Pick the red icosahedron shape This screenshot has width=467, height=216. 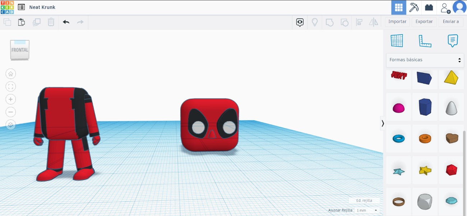[x=451, y=170]
